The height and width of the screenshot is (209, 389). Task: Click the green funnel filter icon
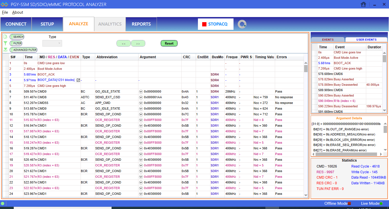click(x=5, y=43)
